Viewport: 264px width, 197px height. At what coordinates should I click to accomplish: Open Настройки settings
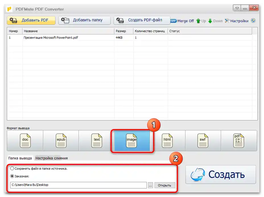click(x=237, y=21)
